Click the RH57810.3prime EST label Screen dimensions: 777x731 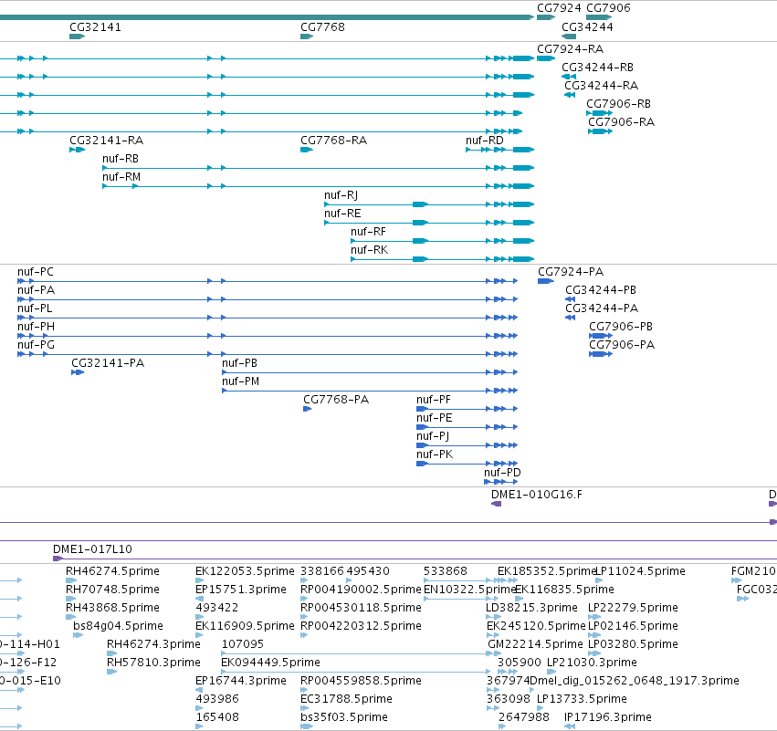[x=153, y=663]
